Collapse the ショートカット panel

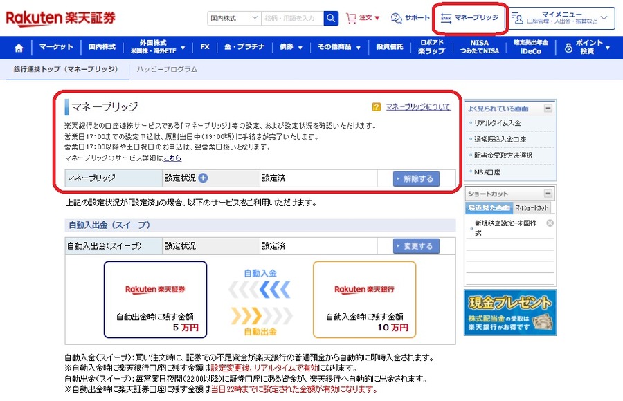[548, 194]
